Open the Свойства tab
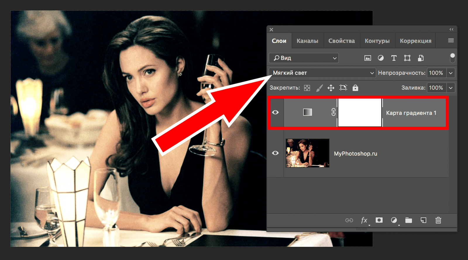The width and height of the screenshot is (468, 260). 341,41
